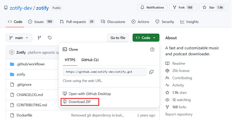Click the .gitignore file icon
232x120 pixels.
click(12, 84)
